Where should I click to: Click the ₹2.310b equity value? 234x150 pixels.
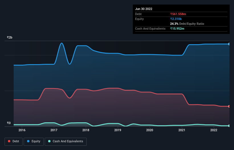coord(176,19)
